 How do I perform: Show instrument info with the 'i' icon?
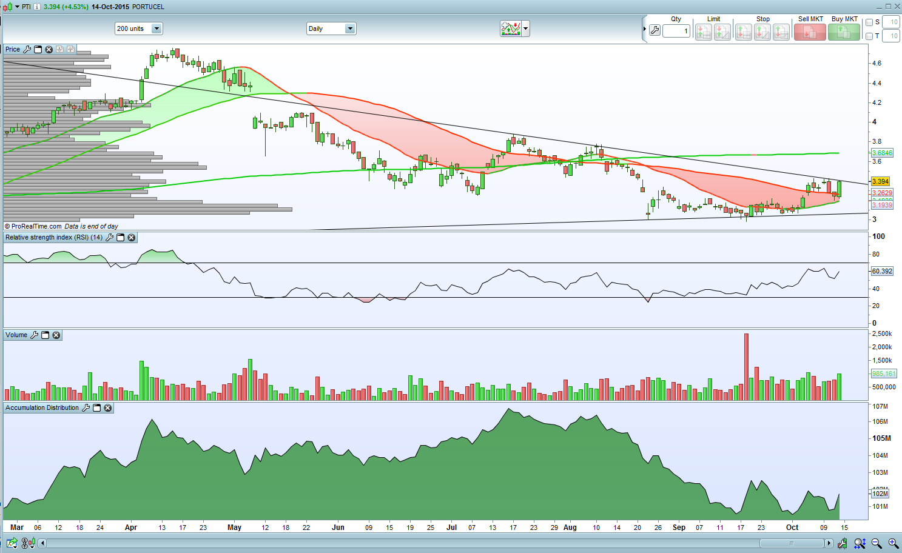click(x=37, y=7)
